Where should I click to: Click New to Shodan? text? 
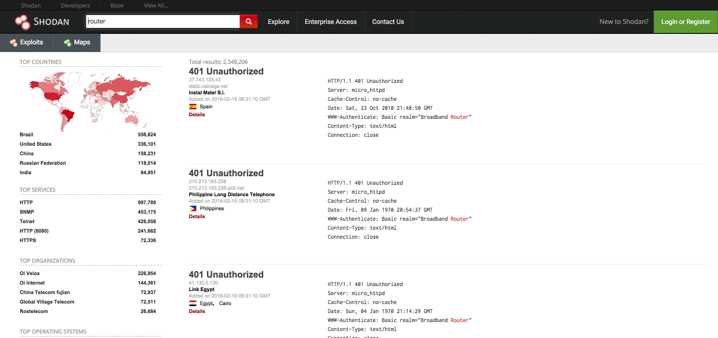click(x=624, y=21)
